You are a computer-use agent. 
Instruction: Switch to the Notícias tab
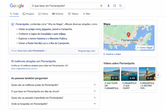point(58,14)
